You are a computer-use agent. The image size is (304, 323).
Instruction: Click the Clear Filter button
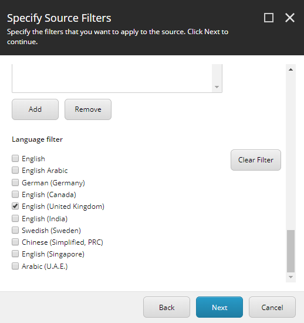256,160
